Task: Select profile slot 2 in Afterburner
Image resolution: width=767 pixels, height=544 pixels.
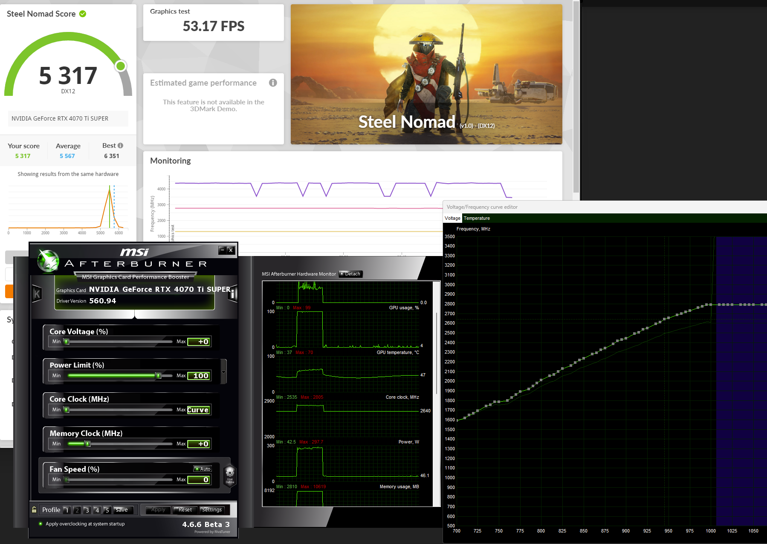Action: coord(77,510)
